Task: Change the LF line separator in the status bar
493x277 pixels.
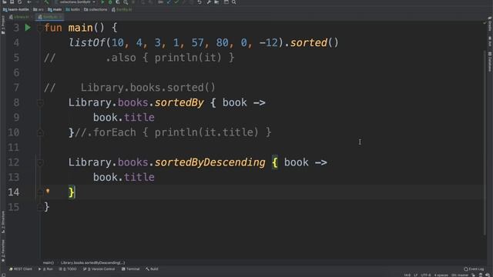Action: [416, 275]
